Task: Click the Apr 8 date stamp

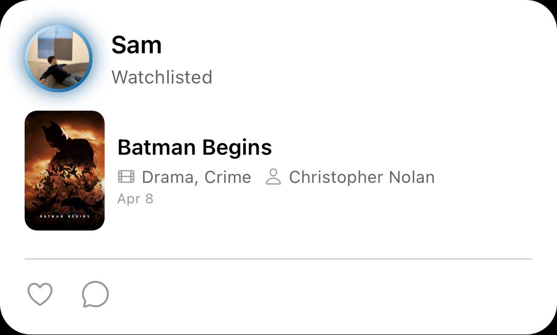Action: click(x=135, y=199)
